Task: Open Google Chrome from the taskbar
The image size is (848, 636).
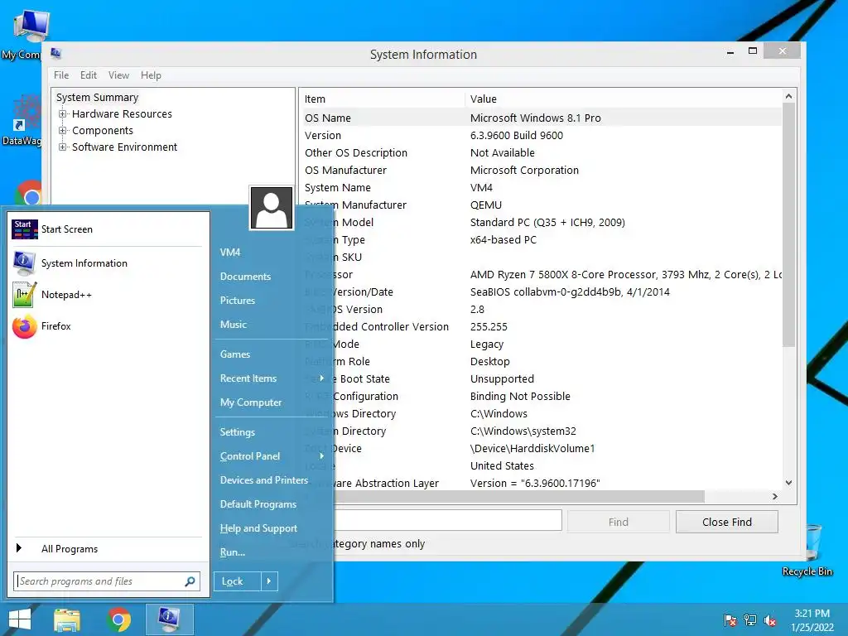Action: 118,619
